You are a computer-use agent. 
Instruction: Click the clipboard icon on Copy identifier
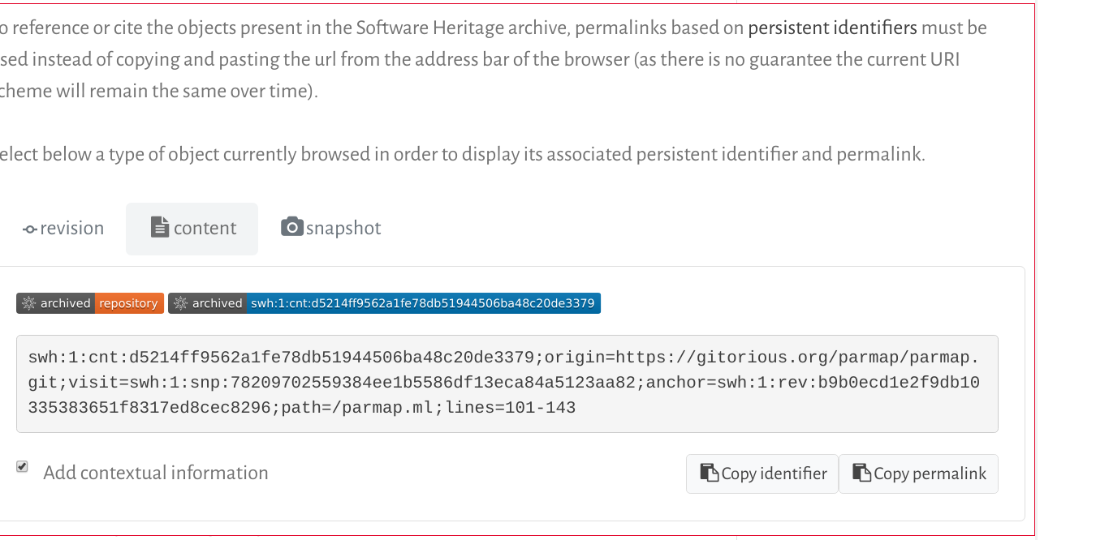tap(710, 474)
